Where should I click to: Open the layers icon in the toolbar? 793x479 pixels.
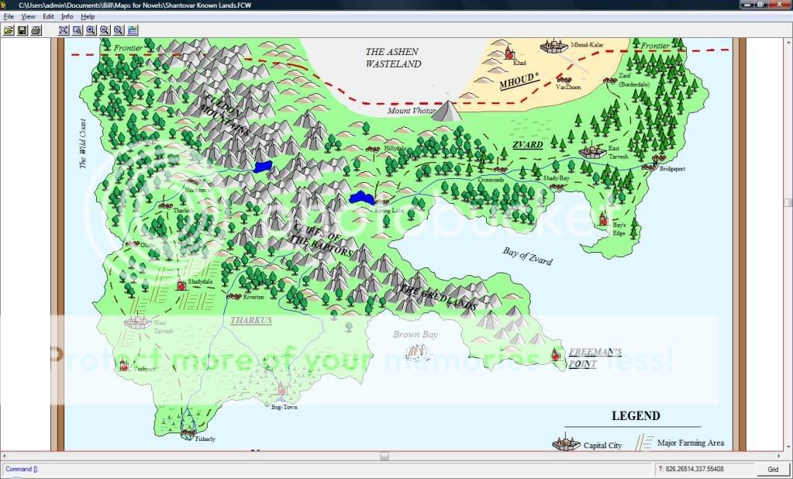[x=133, y=30]
